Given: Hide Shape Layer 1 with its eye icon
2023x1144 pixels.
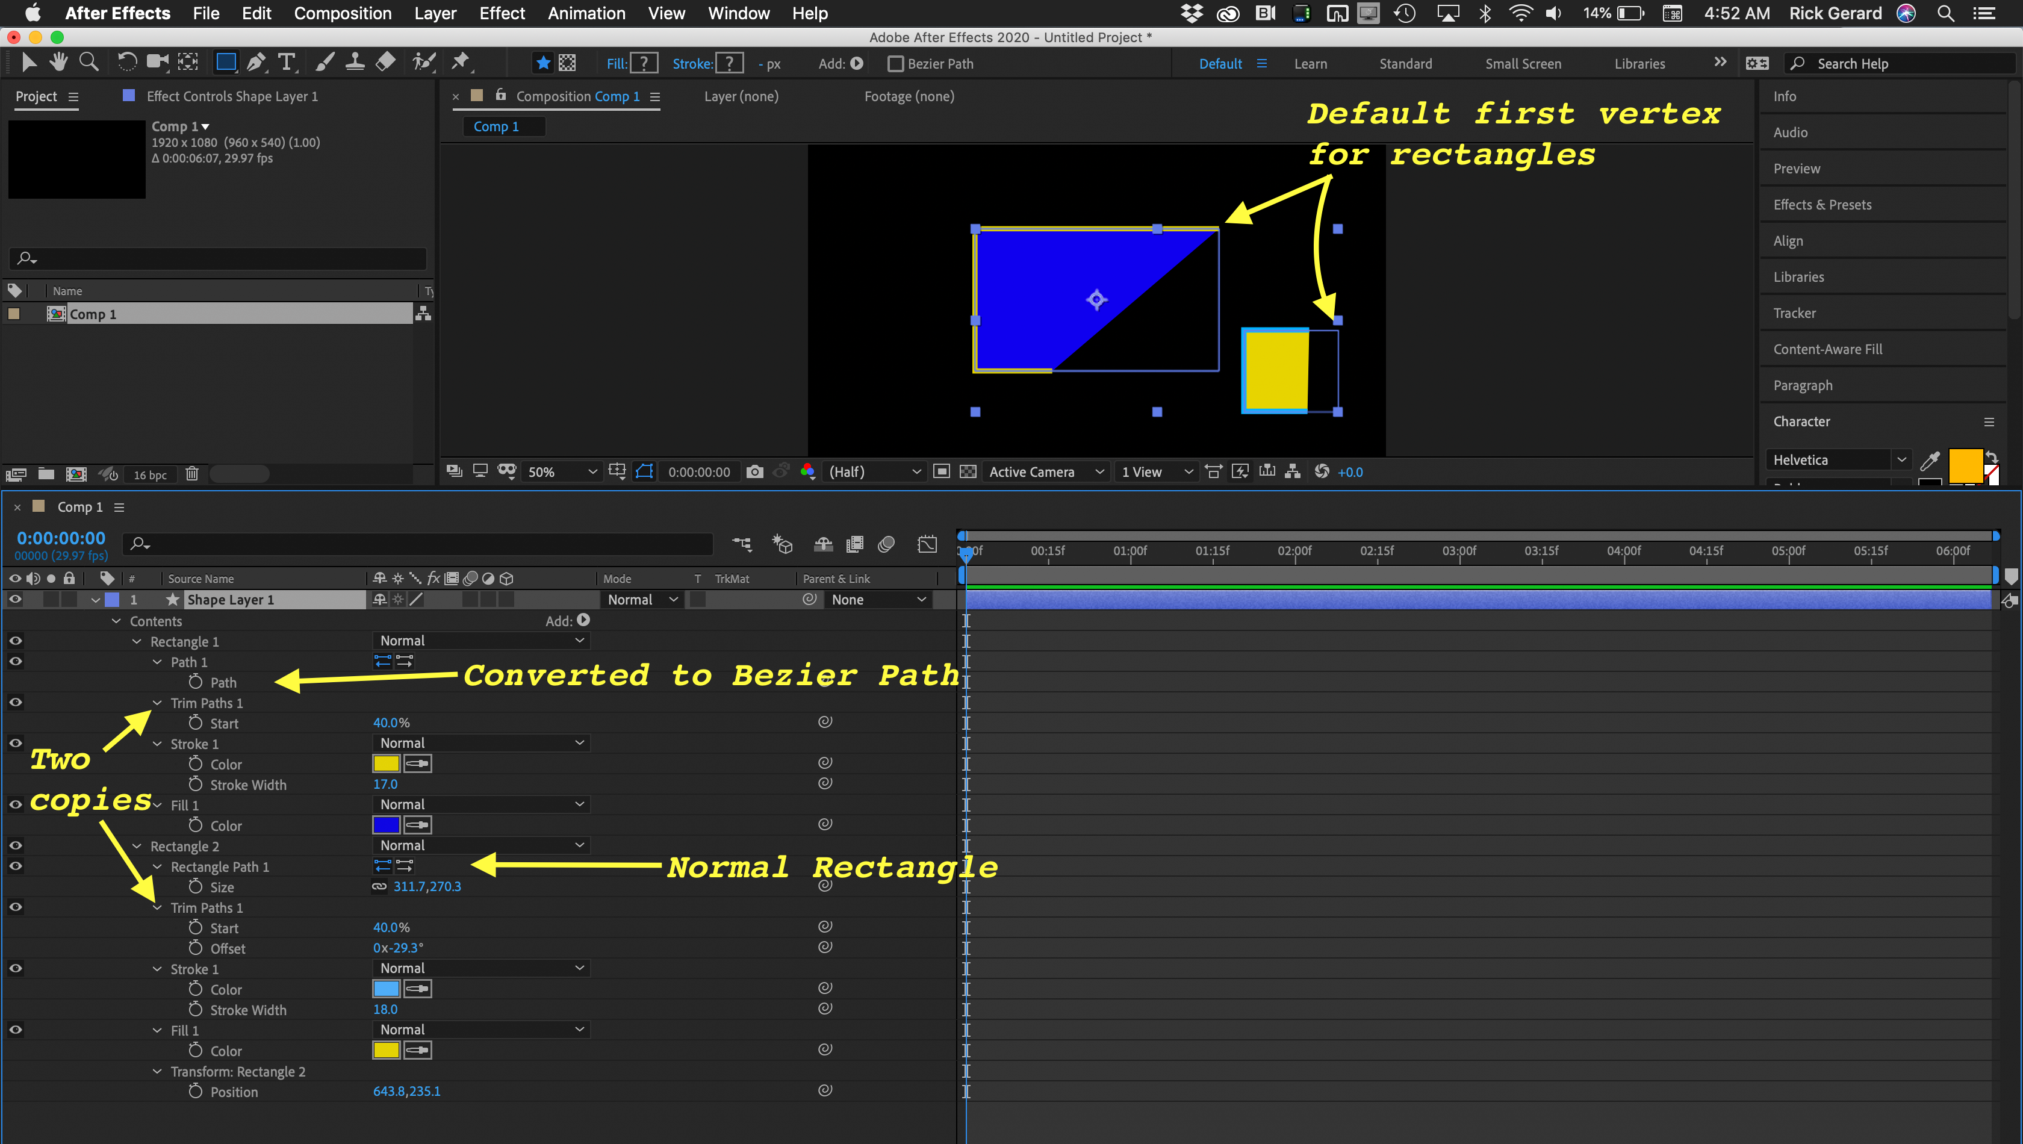Looking at the screenshot, I should click(x=15, y=600).
